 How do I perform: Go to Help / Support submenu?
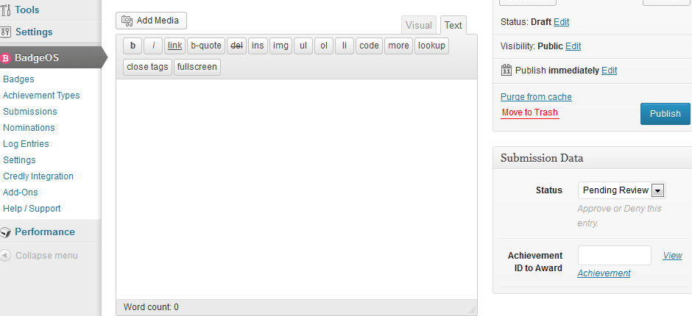pyautogui.click(x=32, y=209)
